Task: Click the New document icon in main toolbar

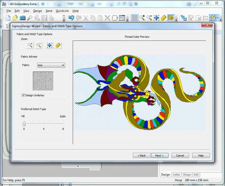Action: click(8, 18)
